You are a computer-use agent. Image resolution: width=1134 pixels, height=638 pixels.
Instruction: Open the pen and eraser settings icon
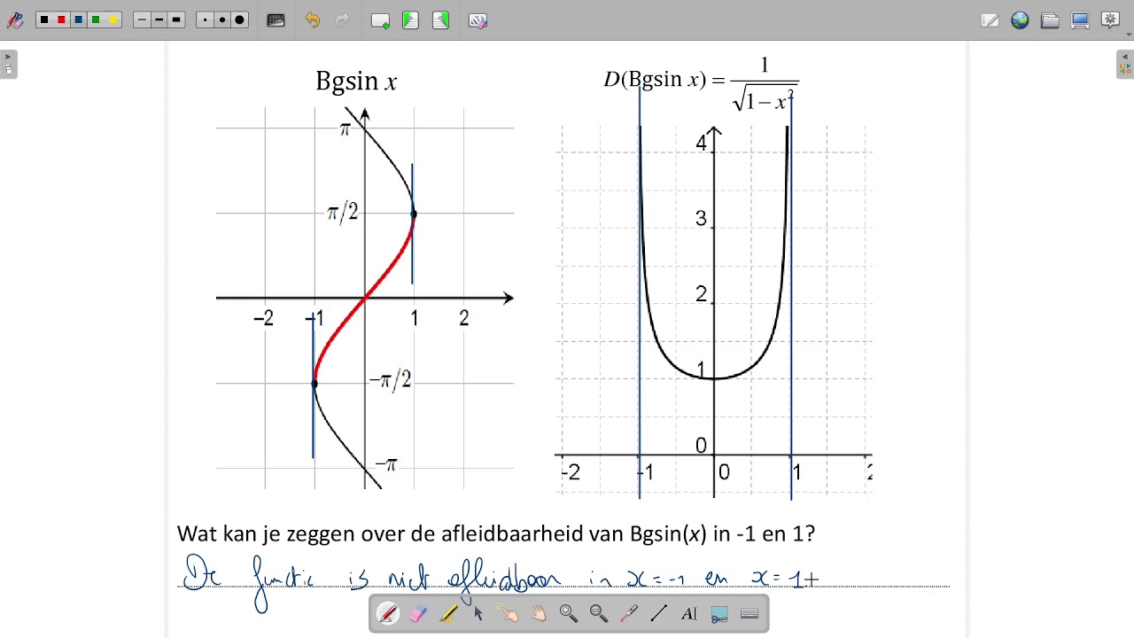pos(15,20)
